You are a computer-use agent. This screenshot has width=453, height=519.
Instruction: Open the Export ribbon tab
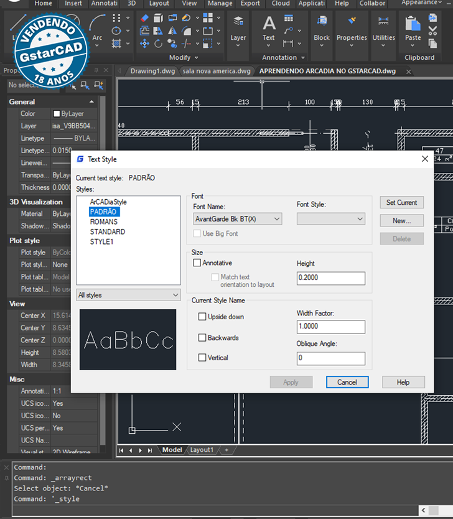(x=250, y=3)
